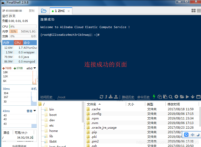Open 命令历史 command history
Screen dimensions: 201x147
pyautogui.click(x=143, y=97)
